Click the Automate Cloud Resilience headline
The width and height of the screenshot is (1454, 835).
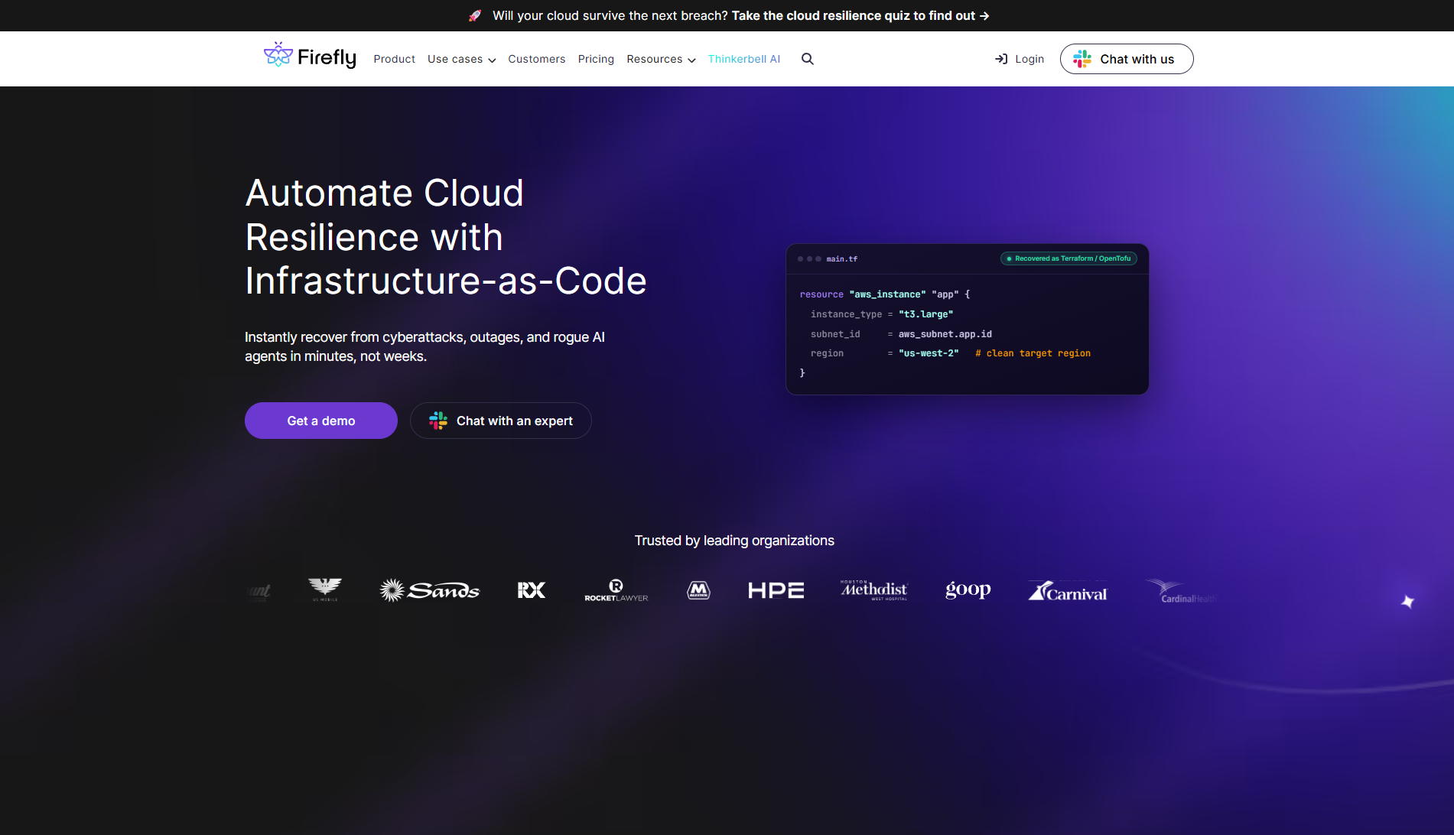(x=446, y=237)
